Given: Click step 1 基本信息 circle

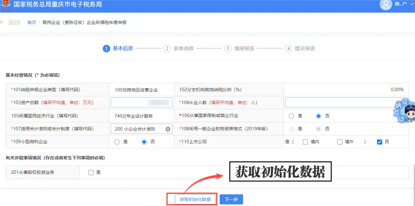Looking at the screenshot, I should [106, 49].
